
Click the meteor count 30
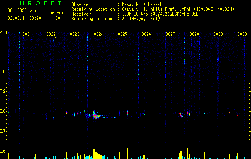click(57, 18)
